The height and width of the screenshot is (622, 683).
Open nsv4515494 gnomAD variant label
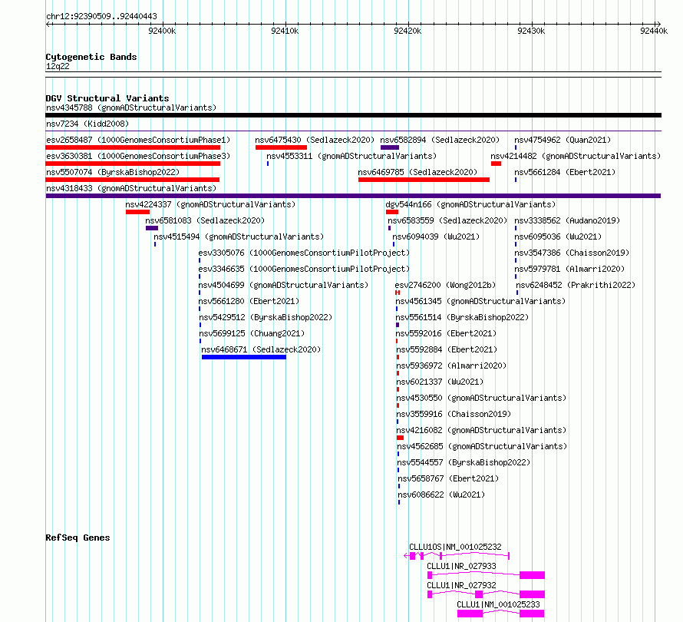(x=239, y=237)
